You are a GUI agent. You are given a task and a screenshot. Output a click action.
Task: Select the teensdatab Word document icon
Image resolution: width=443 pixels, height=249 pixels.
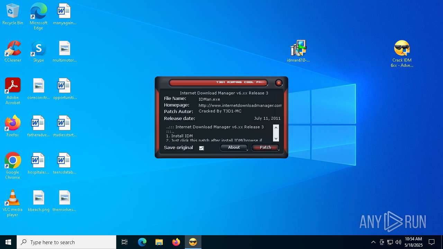coord(64,164)
